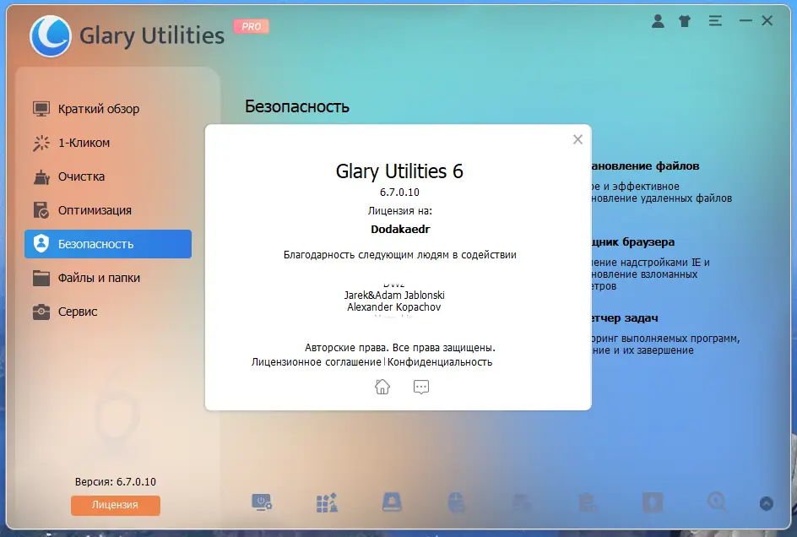This screenshot has height=537, width=797.
Task: Switch to 1-Кликом section
Action: [x=108, y=143]
